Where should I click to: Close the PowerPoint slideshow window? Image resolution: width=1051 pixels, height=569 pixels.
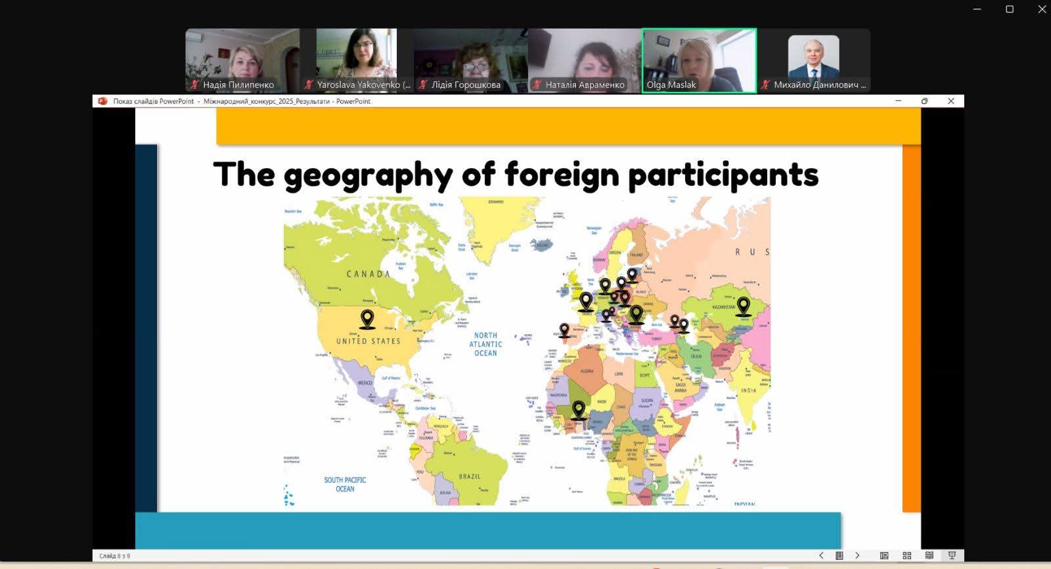950,101
